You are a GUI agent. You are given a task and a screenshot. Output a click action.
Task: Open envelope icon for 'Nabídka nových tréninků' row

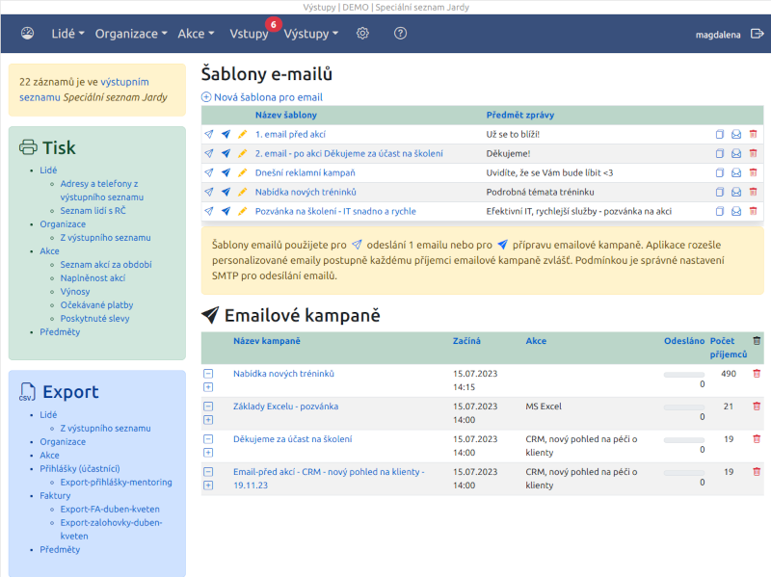(736, 192)
